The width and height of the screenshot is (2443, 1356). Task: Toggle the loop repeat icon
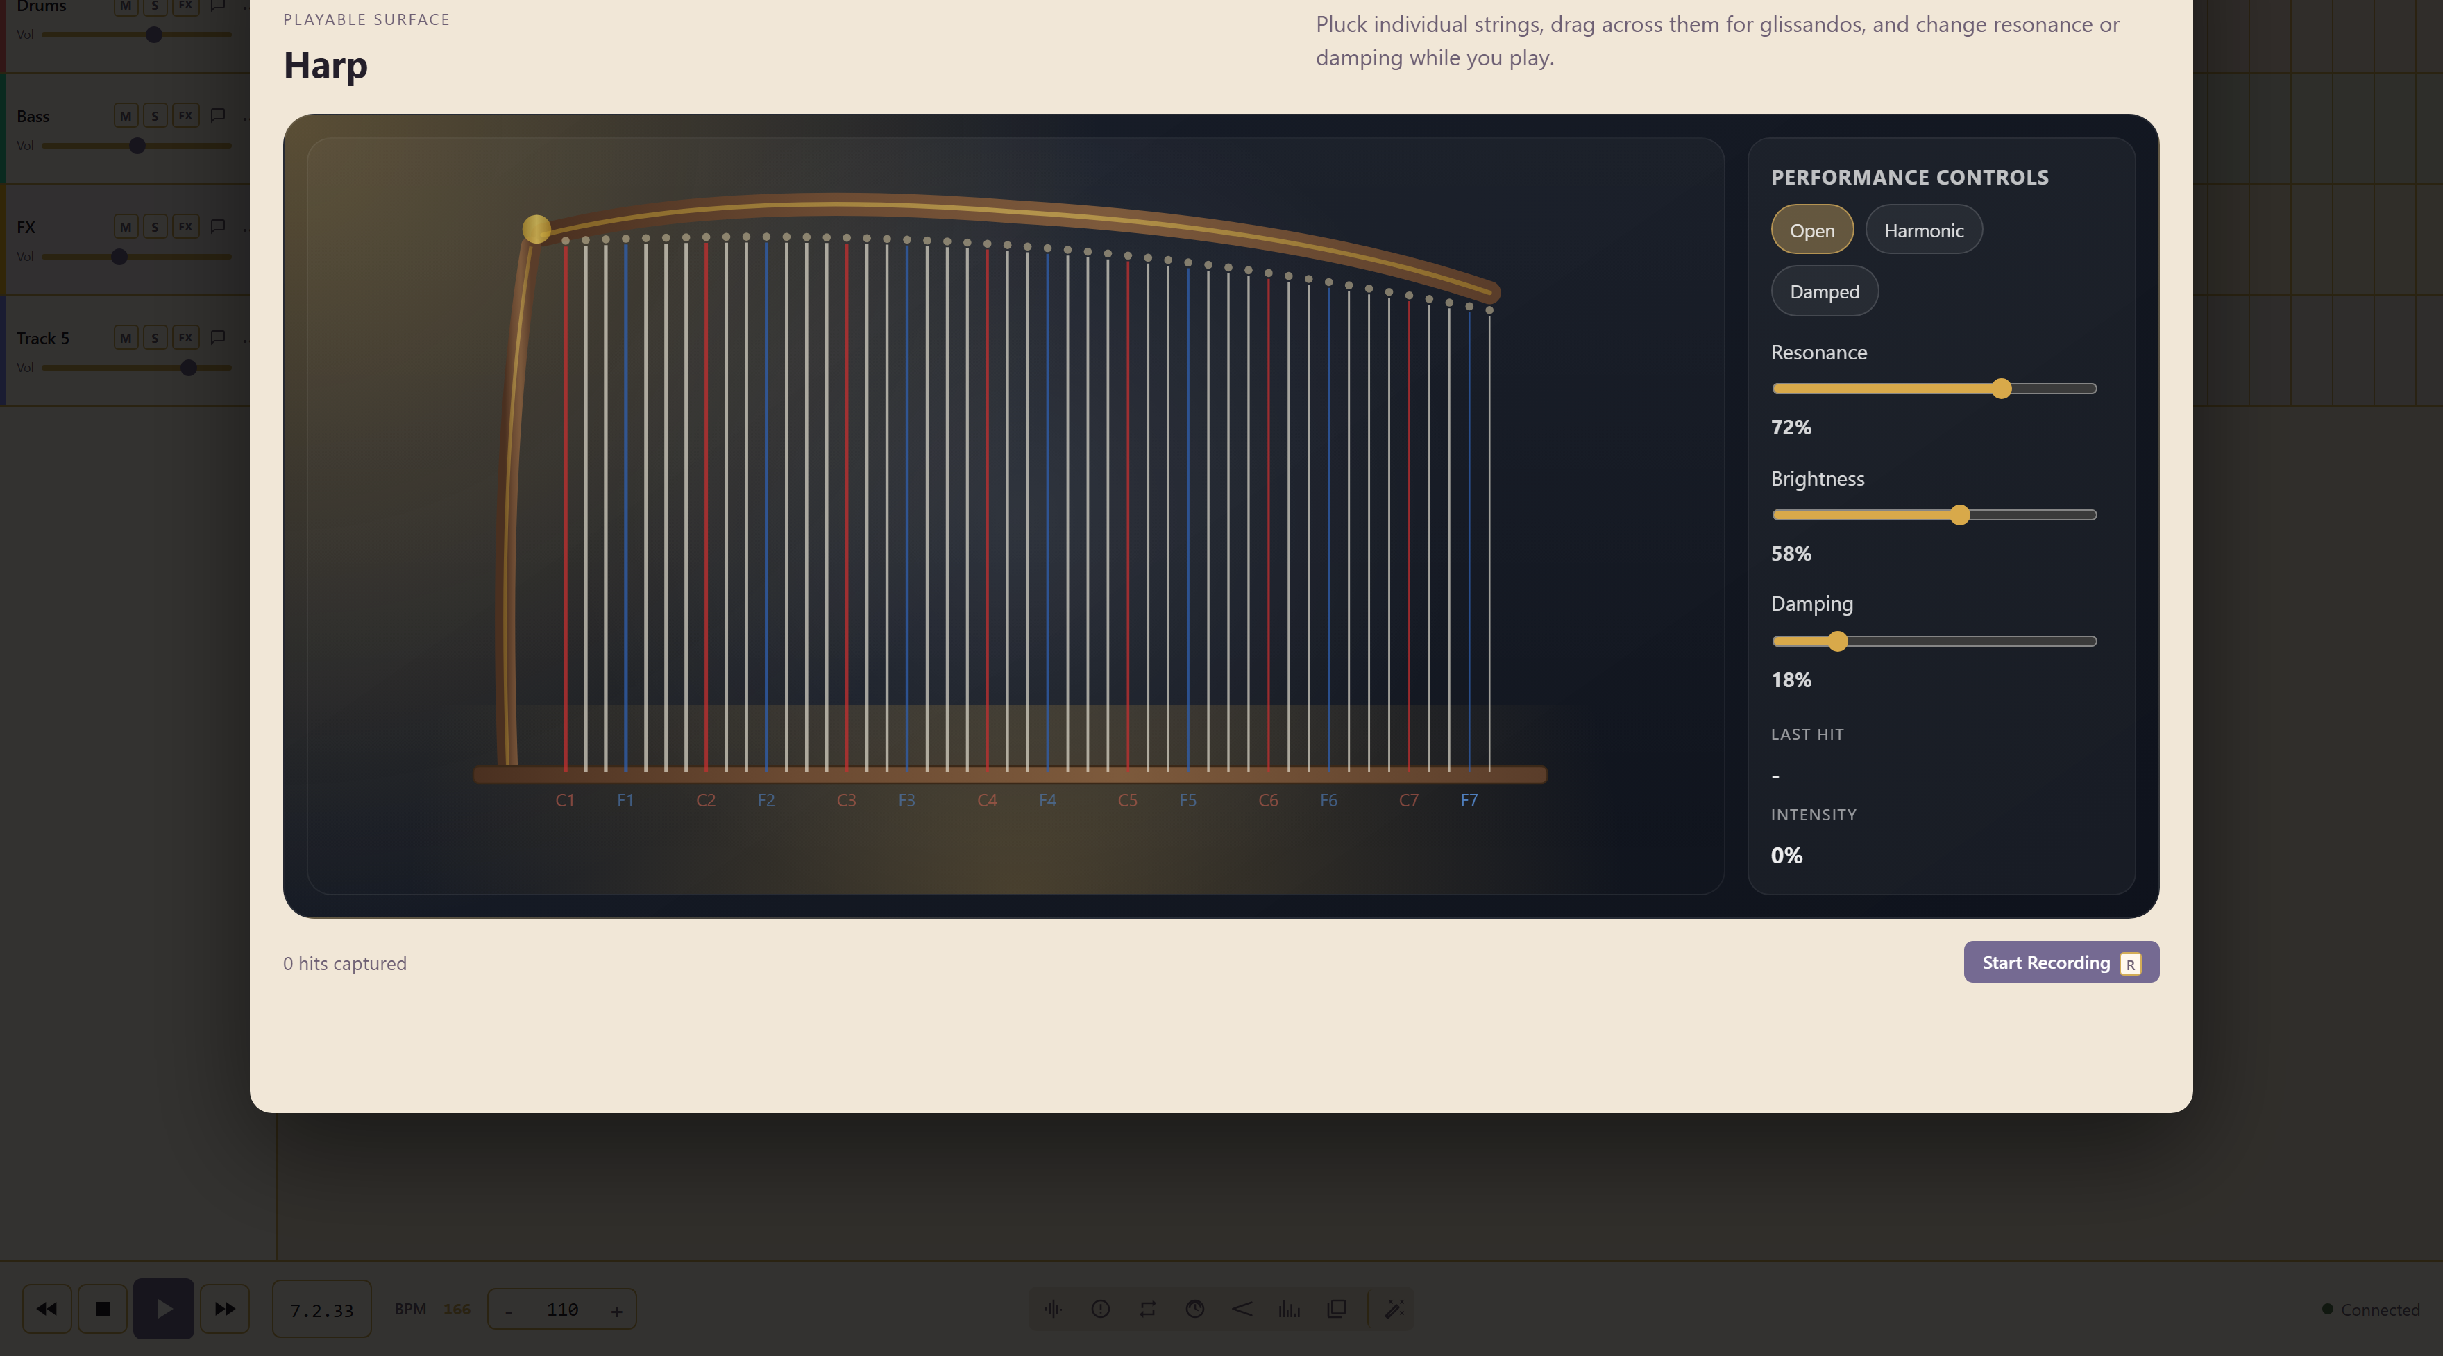click(x=1147, y=1309)
